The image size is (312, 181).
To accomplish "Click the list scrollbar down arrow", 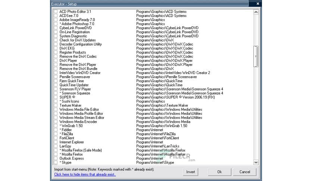I will pos(256,162).
